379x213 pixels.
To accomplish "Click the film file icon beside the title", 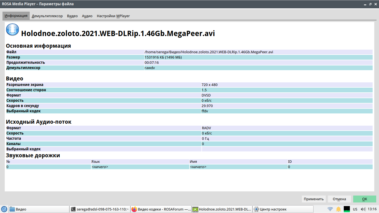I will pyautogui.click(x=12, y=30).
